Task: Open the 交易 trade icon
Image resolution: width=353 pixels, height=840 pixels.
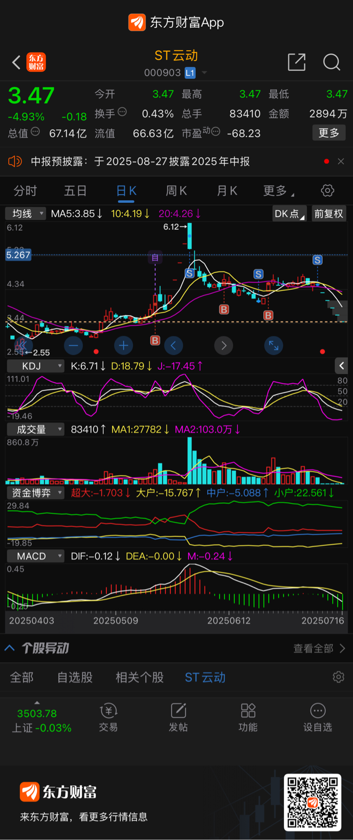Action: (x=108, y=717)
